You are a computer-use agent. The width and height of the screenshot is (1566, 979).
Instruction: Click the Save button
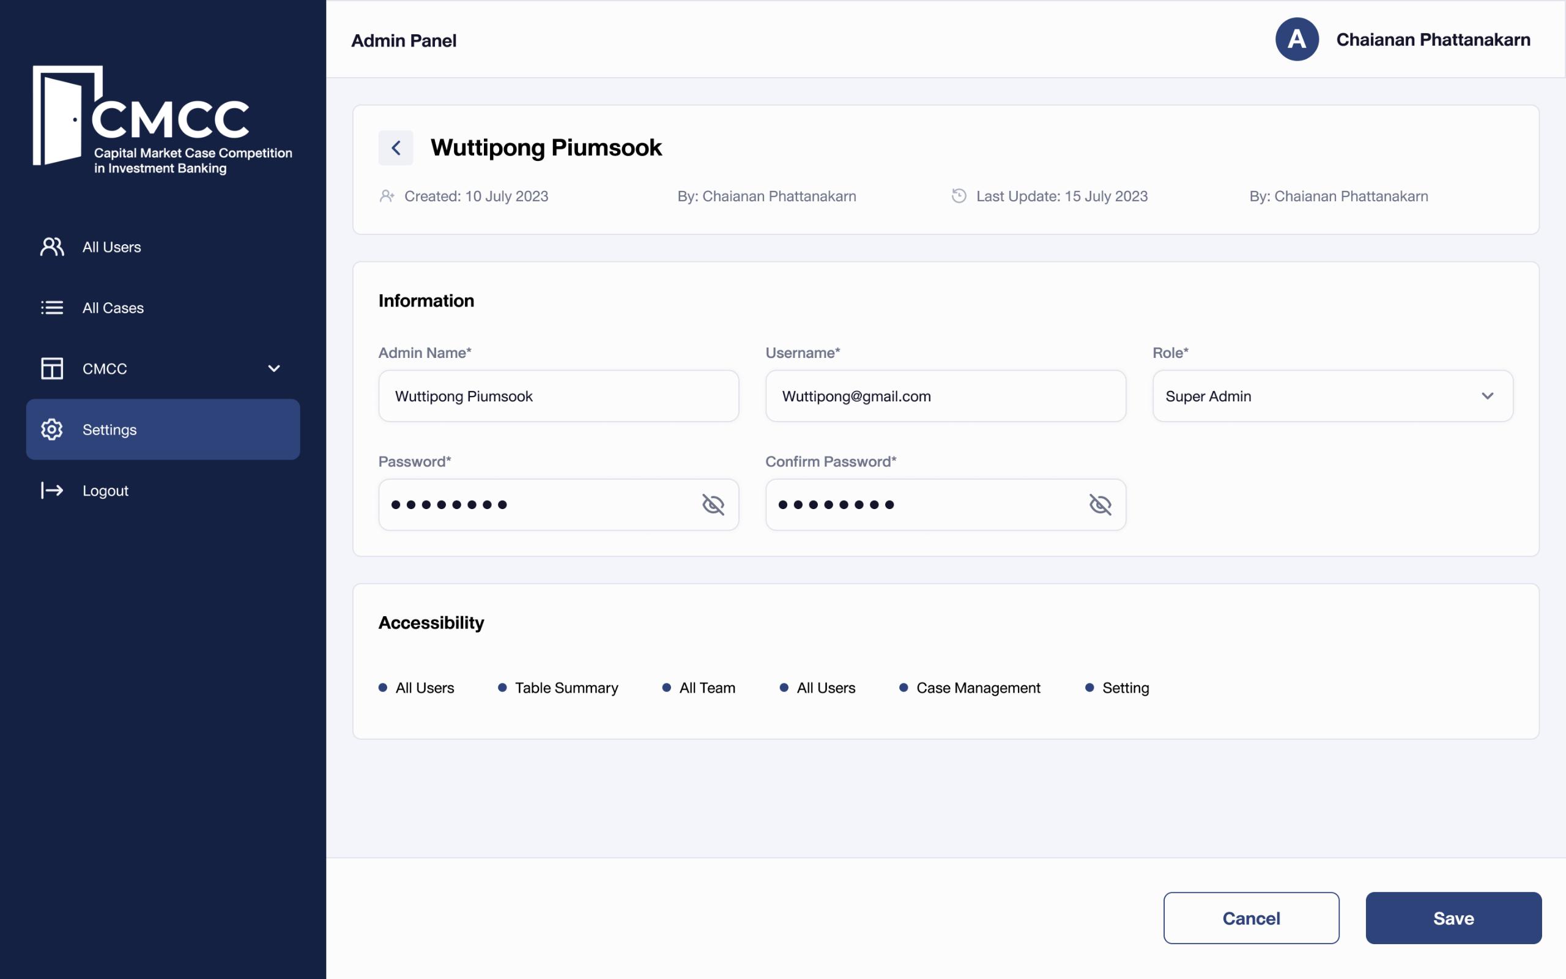pyautogui.click(x=1453, y=917)
